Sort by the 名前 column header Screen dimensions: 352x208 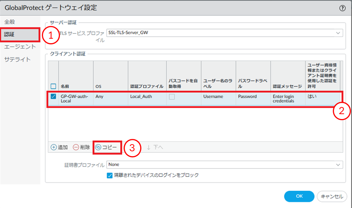[65, 86]
